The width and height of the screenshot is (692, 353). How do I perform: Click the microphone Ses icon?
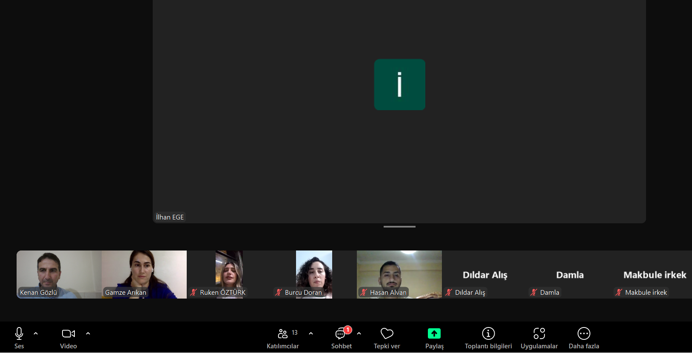click(x=19, y=333)
